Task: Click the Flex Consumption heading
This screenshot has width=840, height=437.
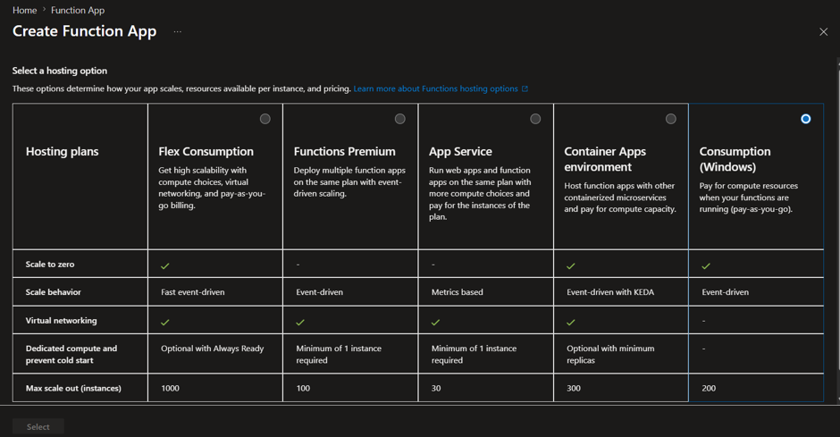Action: click(206, 152)
